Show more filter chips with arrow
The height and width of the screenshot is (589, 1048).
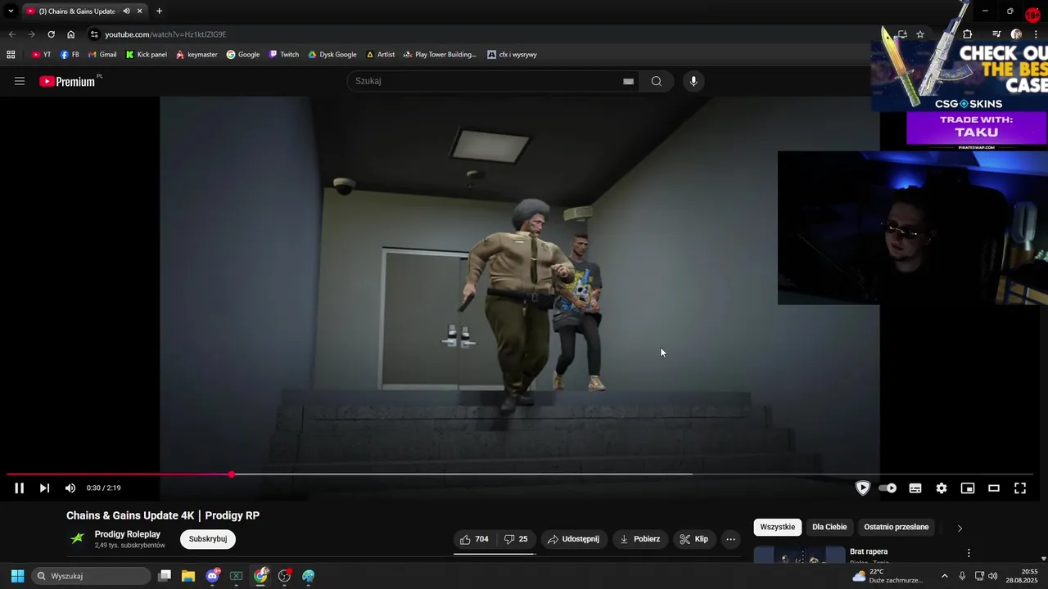pos(960,528)
